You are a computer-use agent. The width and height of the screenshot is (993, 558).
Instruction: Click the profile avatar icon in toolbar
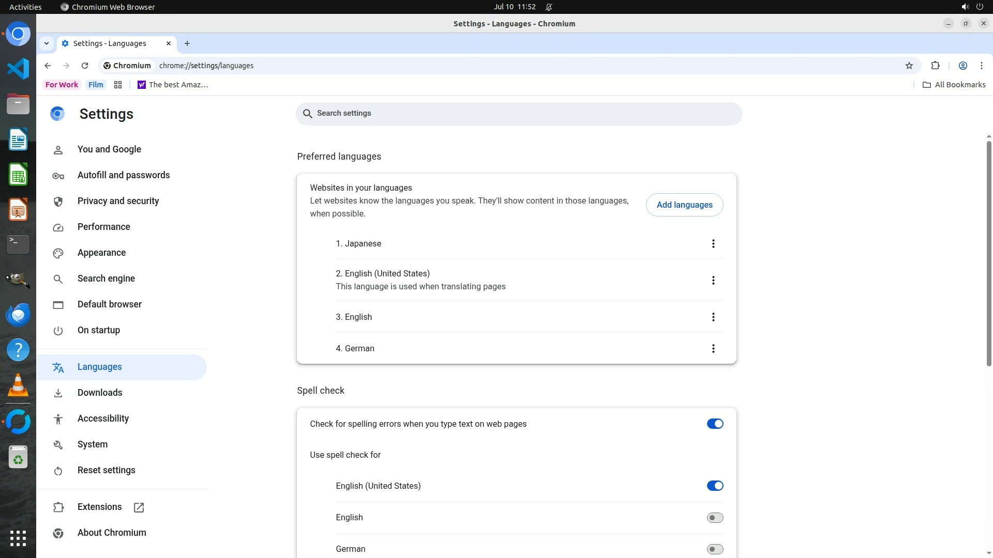[x=962, y=66]
